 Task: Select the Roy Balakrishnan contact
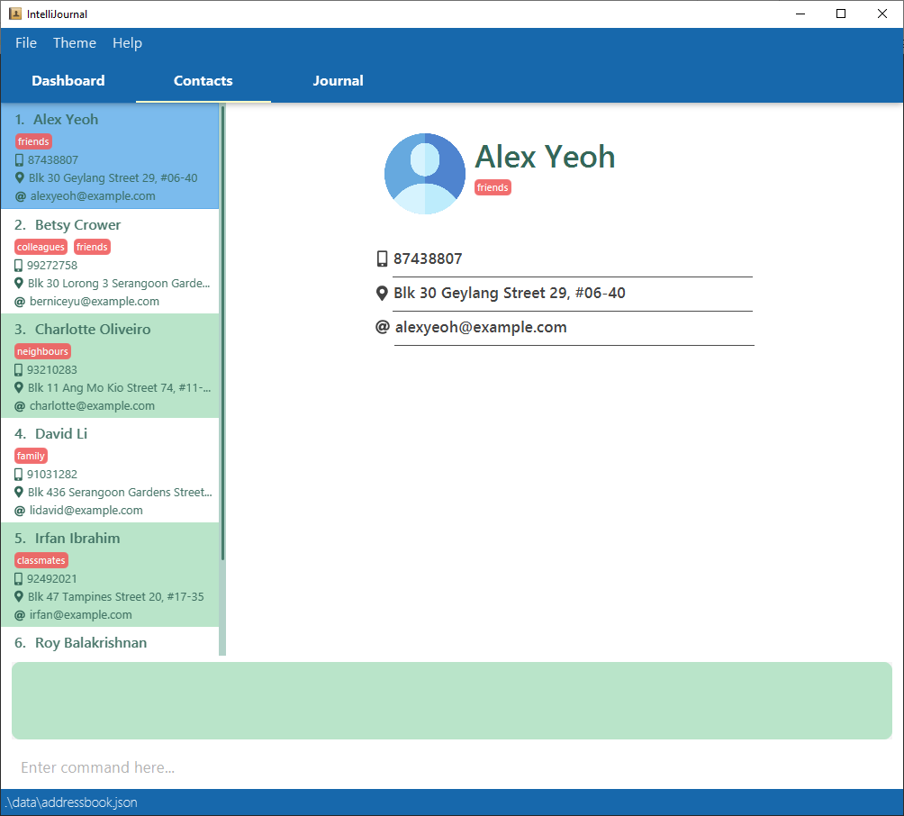click(x=110, y=641)
